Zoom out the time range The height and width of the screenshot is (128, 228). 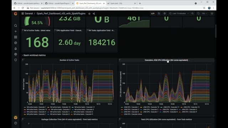point(192,14)
